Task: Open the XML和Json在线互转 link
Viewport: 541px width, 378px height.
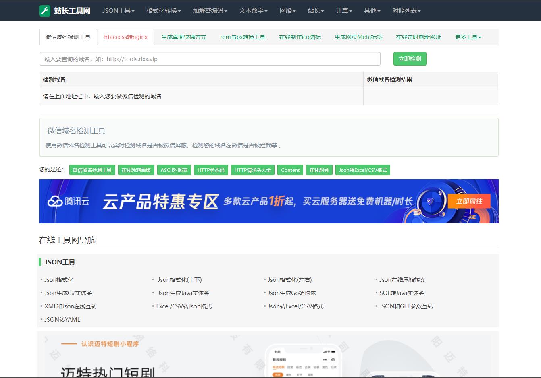Action: click(71, 306)
